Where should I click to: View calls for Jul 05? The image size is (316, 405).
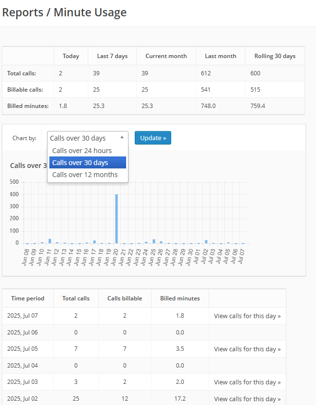click(x=247, y=349)
